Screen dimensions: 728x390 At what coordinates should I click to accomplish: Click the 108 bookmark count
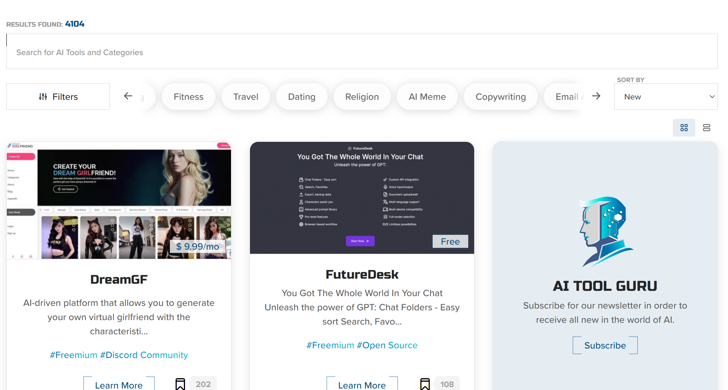point(447,384)
